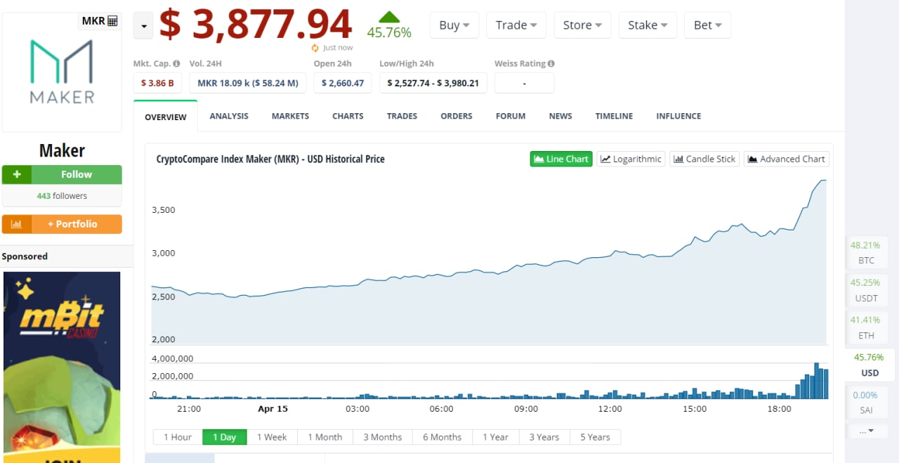899x463 pixels.
Task: Expand the Store dropdown
Action: click(x=582, y=25)
